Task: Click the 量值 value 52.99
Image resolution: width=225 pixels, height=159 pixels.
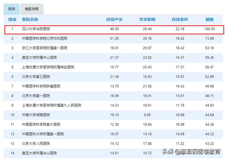Action: click(210, 77)
